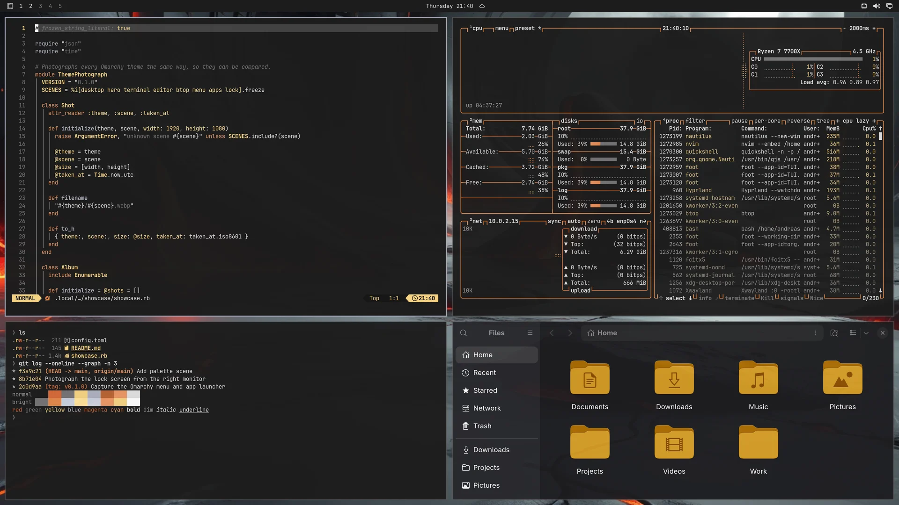Open the Home path three-dot menu
The height and width of the screenshot is (505, 899).
815,333
